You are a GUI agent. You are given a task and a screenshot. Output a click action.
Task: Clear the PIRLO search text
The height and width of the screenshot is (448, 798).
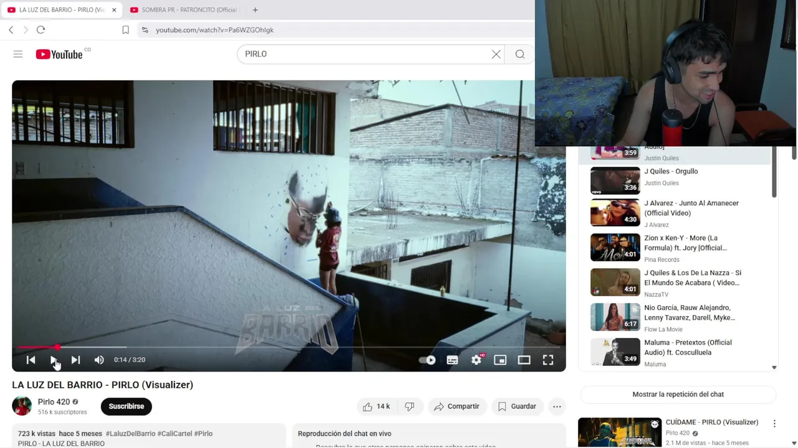click(496, 54)
